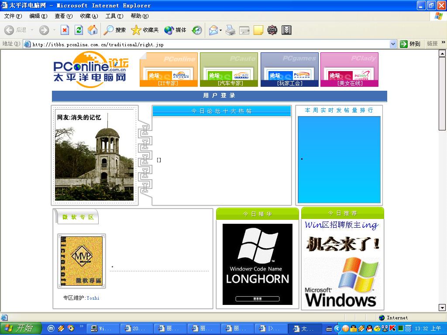
Task: Click the PConline 太平洋电脑网 forum logo
Action: [91, 69]
